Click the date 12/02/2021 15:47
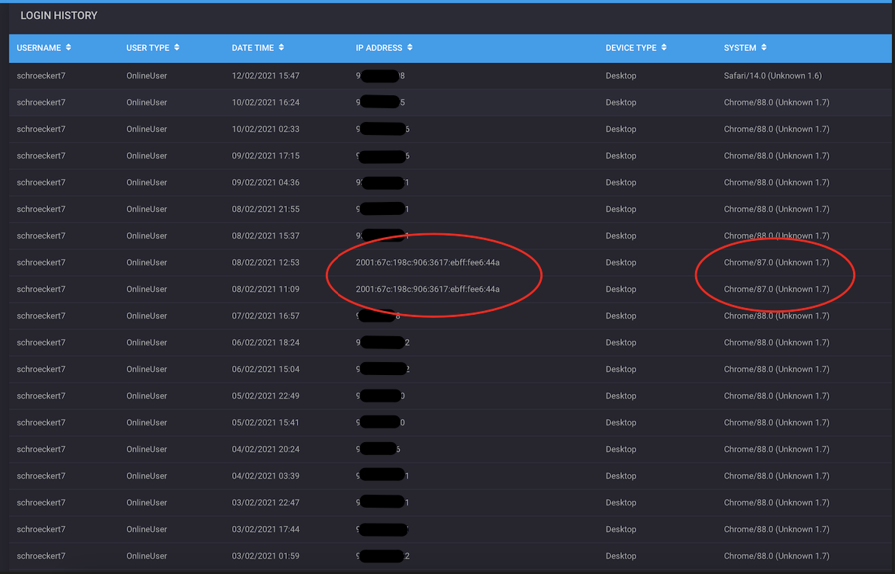The height and width of the screenshot is (574, 895). (x=266, y=75)
